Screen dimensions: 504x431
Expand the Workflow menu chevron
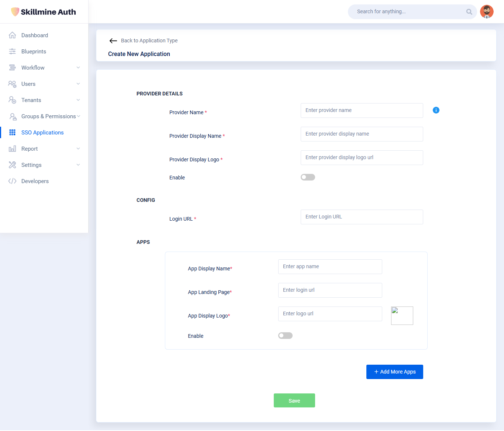pos(78,68)
